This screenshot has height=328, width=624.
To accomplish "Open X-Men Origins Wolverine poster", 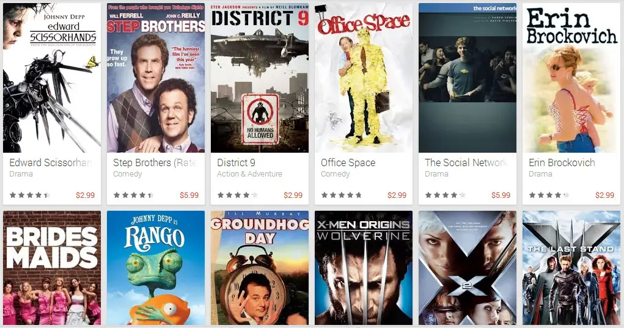I will click(363, 268).
